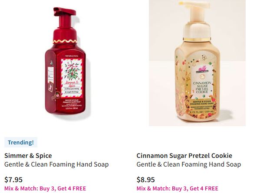The height and width of the screenshot is (193, 260).
Task: Click Gentle & Clean Foaming Hand Soap under Cinnamon Sugar
Action: 189,164
